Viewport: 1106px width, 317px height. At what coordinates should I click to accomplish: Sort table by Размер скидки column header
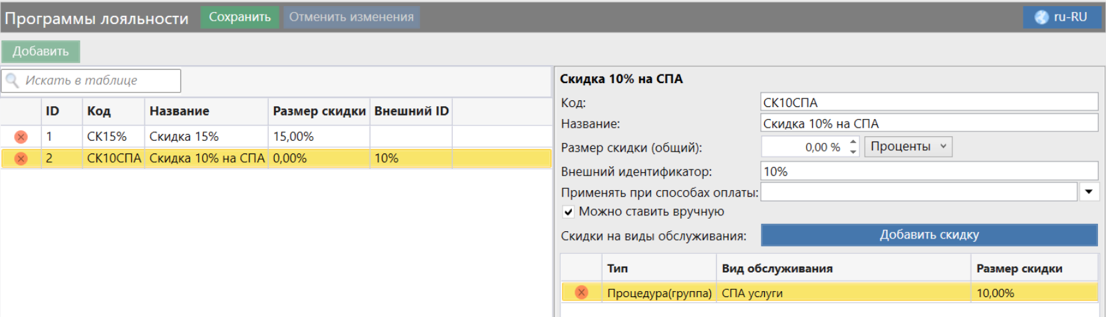click(x=319, y=111)
